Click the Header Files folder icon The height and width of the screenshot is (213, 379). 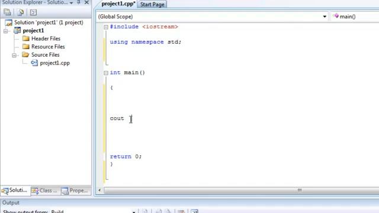(x=26, y=38)
